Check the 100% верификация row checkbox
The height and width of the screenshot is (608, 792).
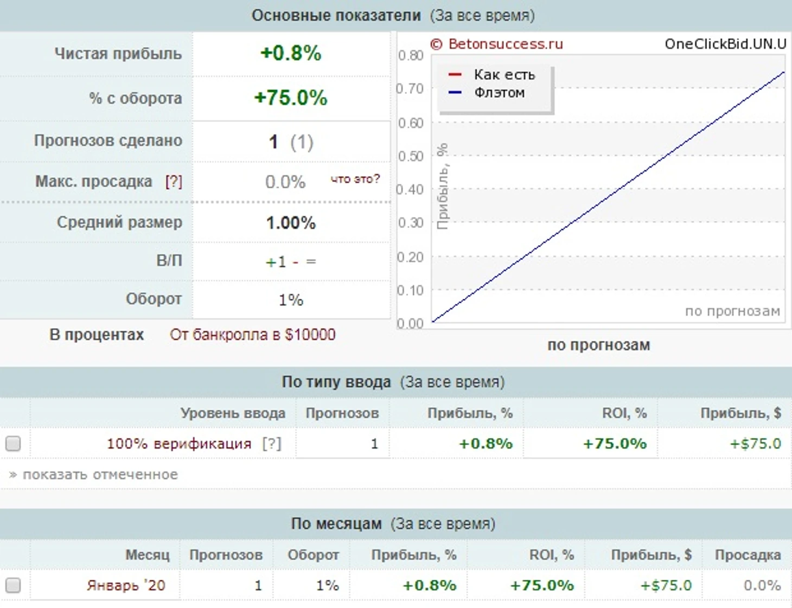point(13,444)
